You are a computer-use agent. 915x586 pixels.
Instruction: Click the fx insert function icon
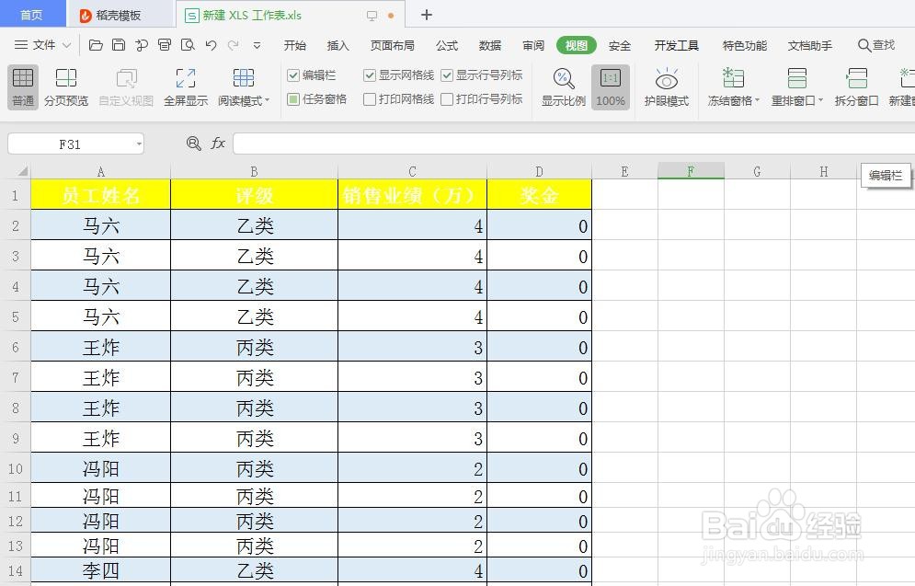point(218,144)
